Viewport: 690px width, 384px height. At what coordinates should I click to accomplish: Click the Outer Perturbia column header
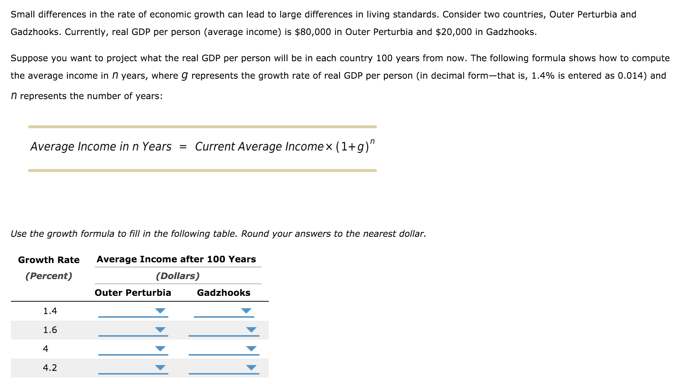click(133, 292)
